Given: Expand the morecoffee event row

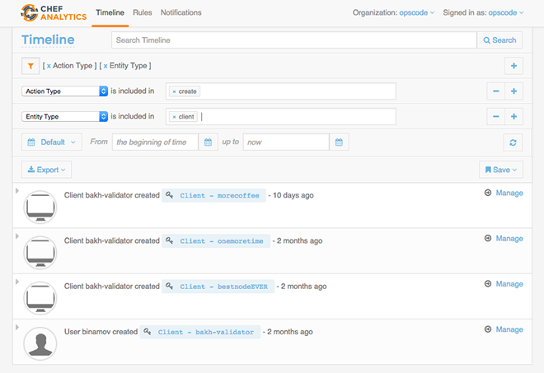Looking at the screenshot, I should pyautogui.click(x=17, y=191).
